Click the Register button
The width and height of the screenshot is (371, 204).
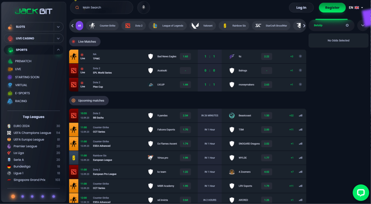click(x=332, y=7)
